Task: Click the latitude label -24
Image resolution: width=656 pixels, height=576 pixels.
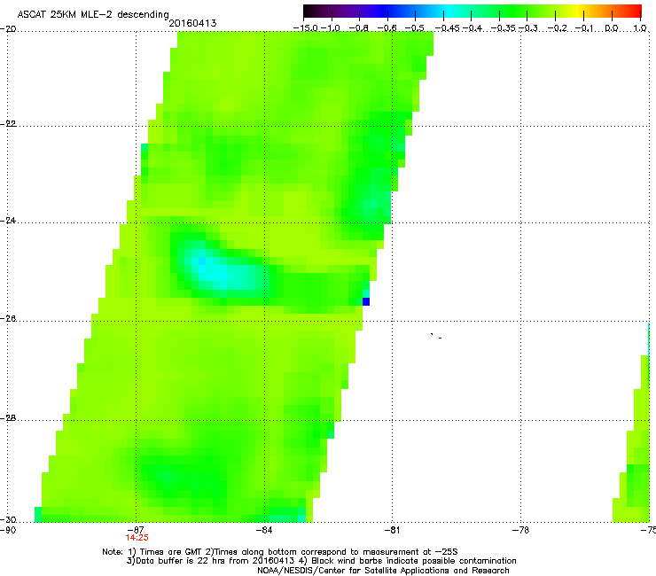Action: click(8, 221)
